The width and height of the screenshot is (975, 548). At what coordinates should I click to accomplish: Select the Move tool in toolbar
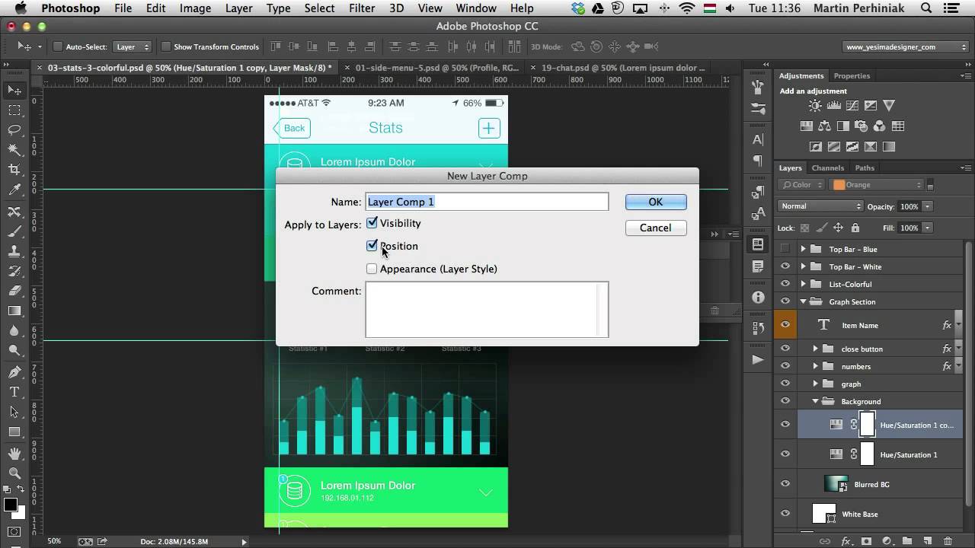click(14, 91)
